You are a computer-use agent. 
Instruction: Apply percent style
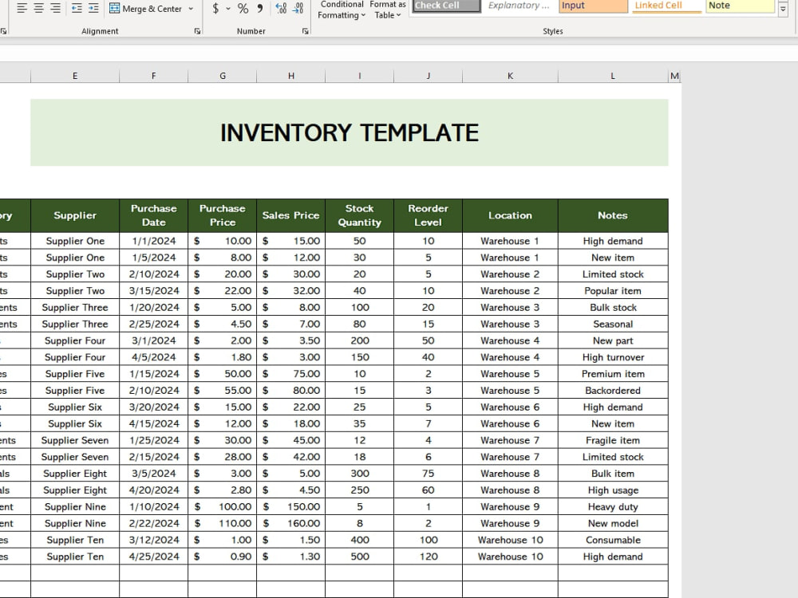click(x=243, y=8)
